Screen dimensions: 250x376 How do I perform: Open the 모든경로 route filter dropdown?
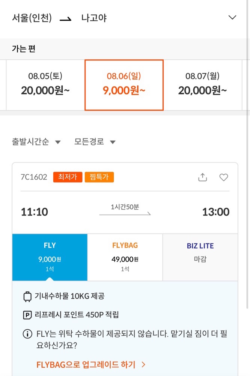click(x=95, y=142)
